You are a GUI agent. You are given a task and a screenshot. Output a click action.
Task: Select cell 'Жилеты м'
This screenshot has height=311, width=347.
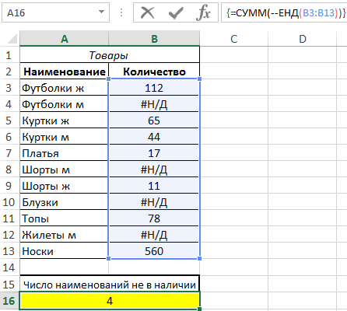pyautogui.click(x=64, y=235)
